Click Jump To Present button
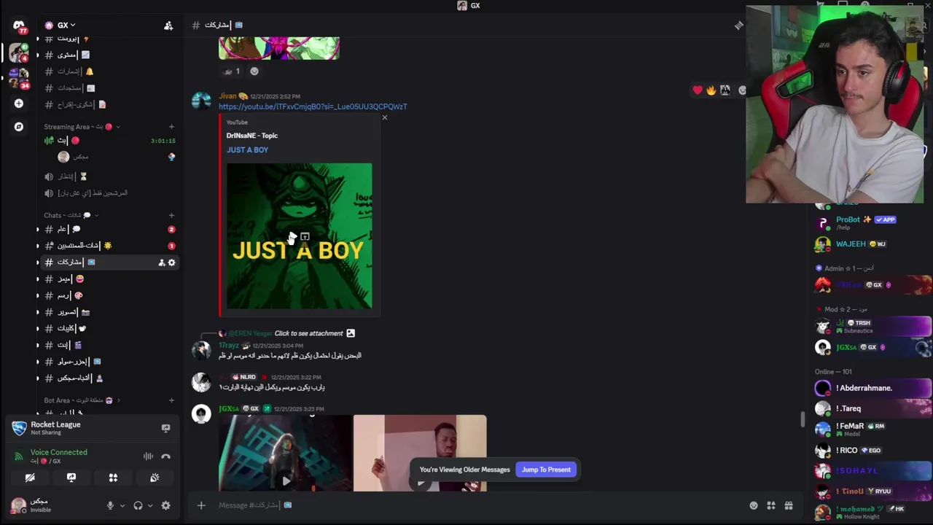Viewport: 933px width, 525px height. coord(546,470)
